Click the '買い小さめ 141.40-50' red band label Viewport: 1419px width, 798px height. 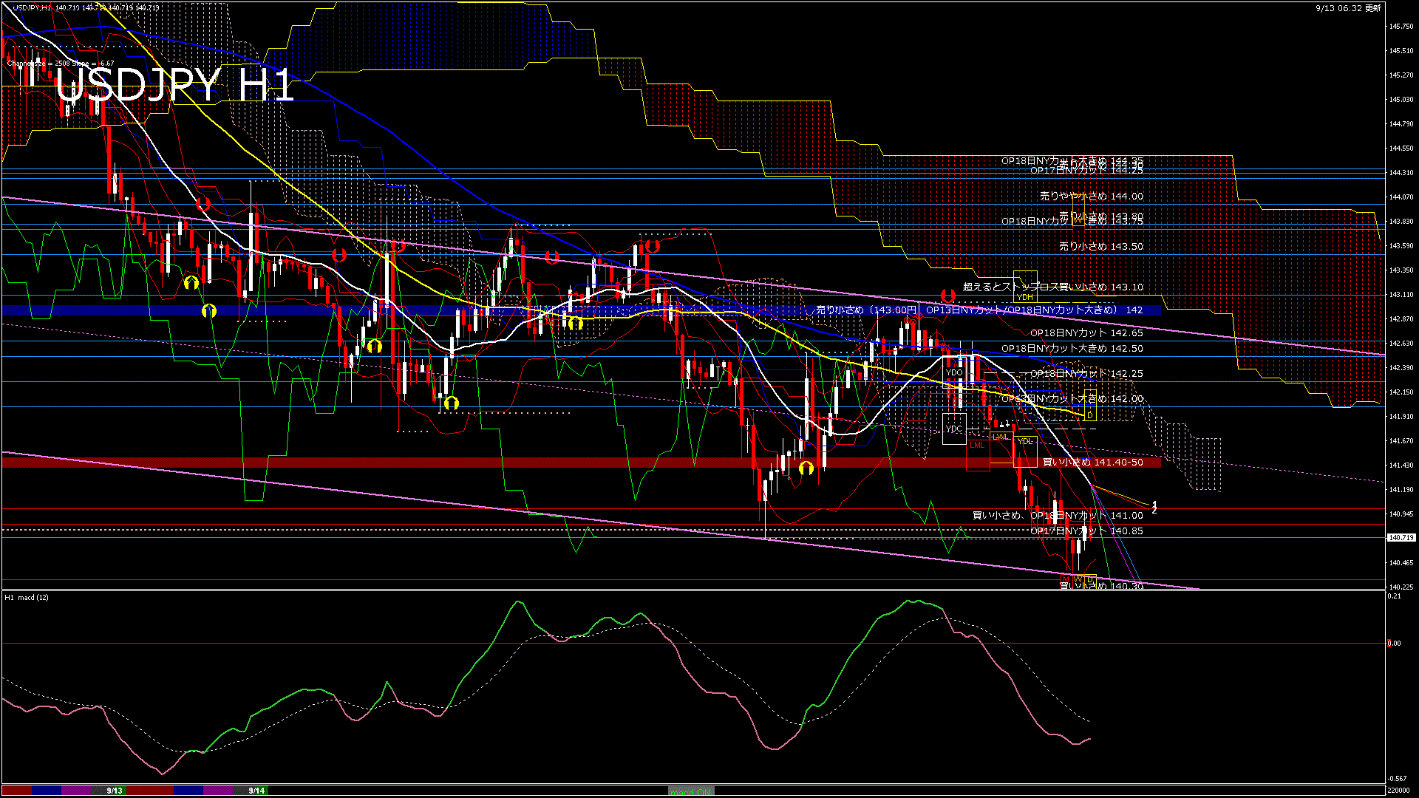(1093, 463)
